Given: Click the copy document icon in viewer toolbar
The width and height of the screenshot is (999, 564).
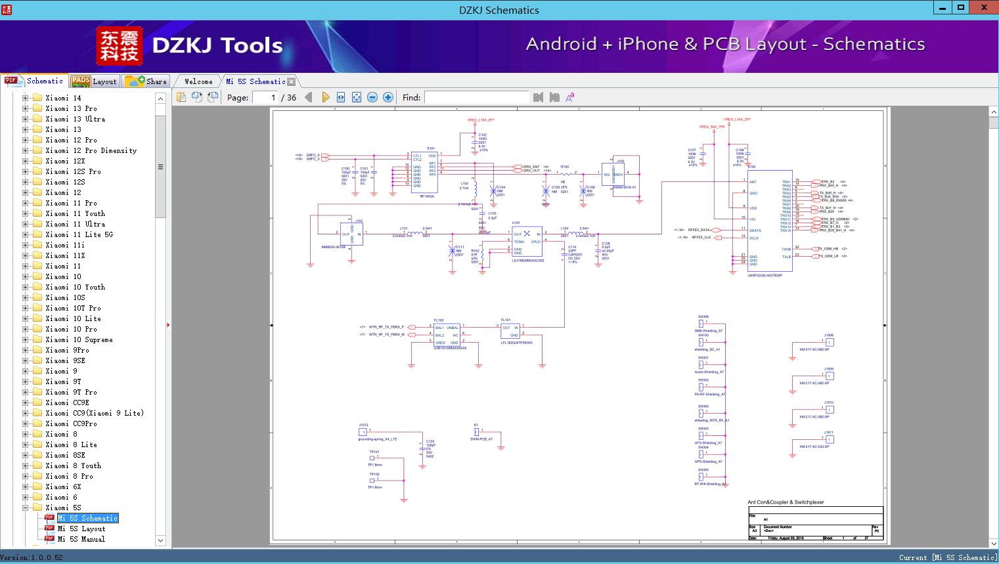Looking at the screenshot, I should tap(181, 97).
